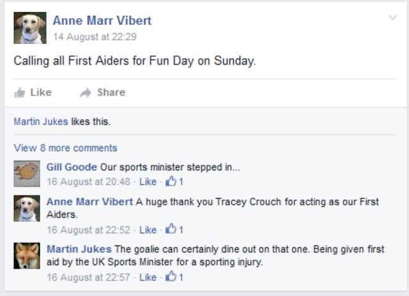The width and height of the screenshot is (409, 296).
Task: Like Gill Goode's comment via Like link
Action: (148, 182)
